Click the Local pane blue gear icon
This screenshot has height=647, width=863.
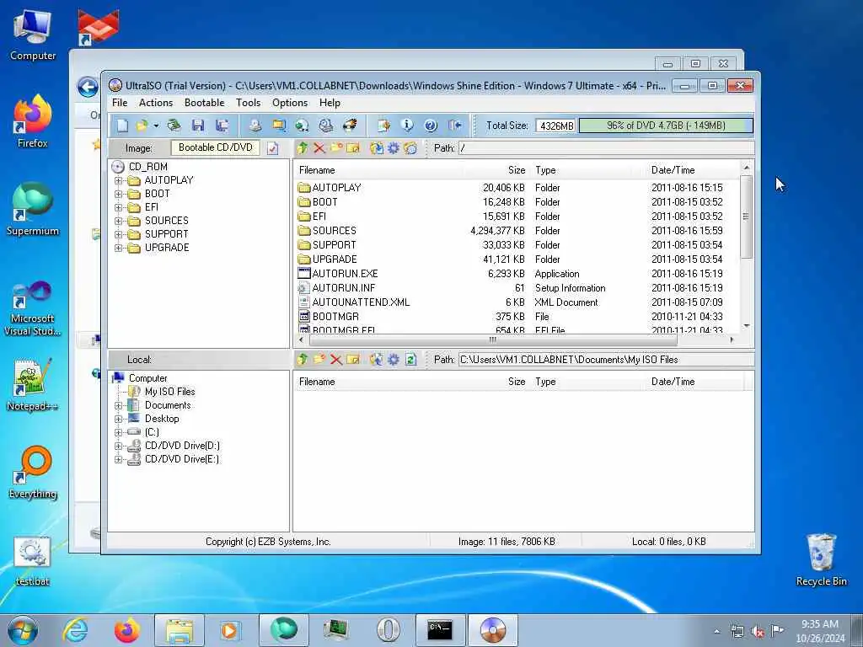(394, 360)
